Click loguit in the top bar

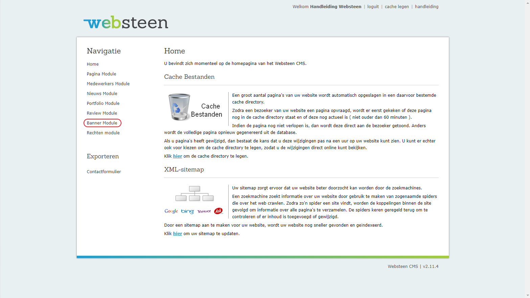[x=373, y=7]
